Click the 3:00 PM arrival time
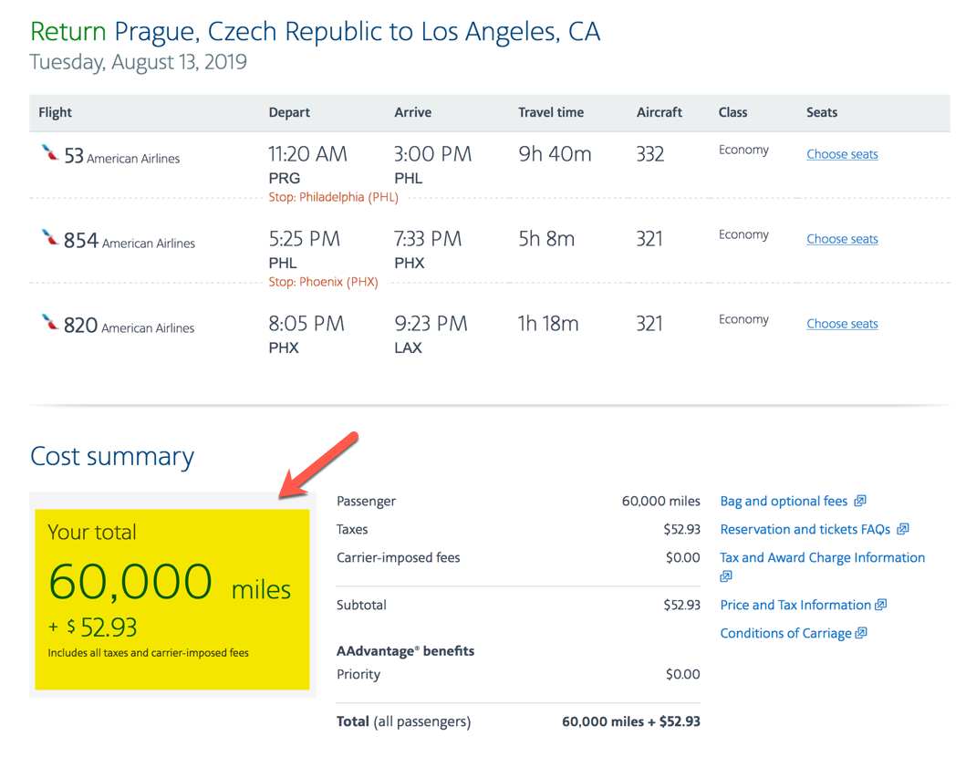 click(432, 154)
